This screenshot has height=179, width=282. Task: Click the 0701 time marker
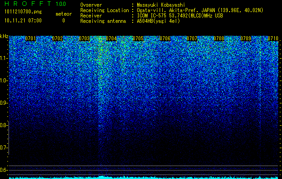click(30, 38)
